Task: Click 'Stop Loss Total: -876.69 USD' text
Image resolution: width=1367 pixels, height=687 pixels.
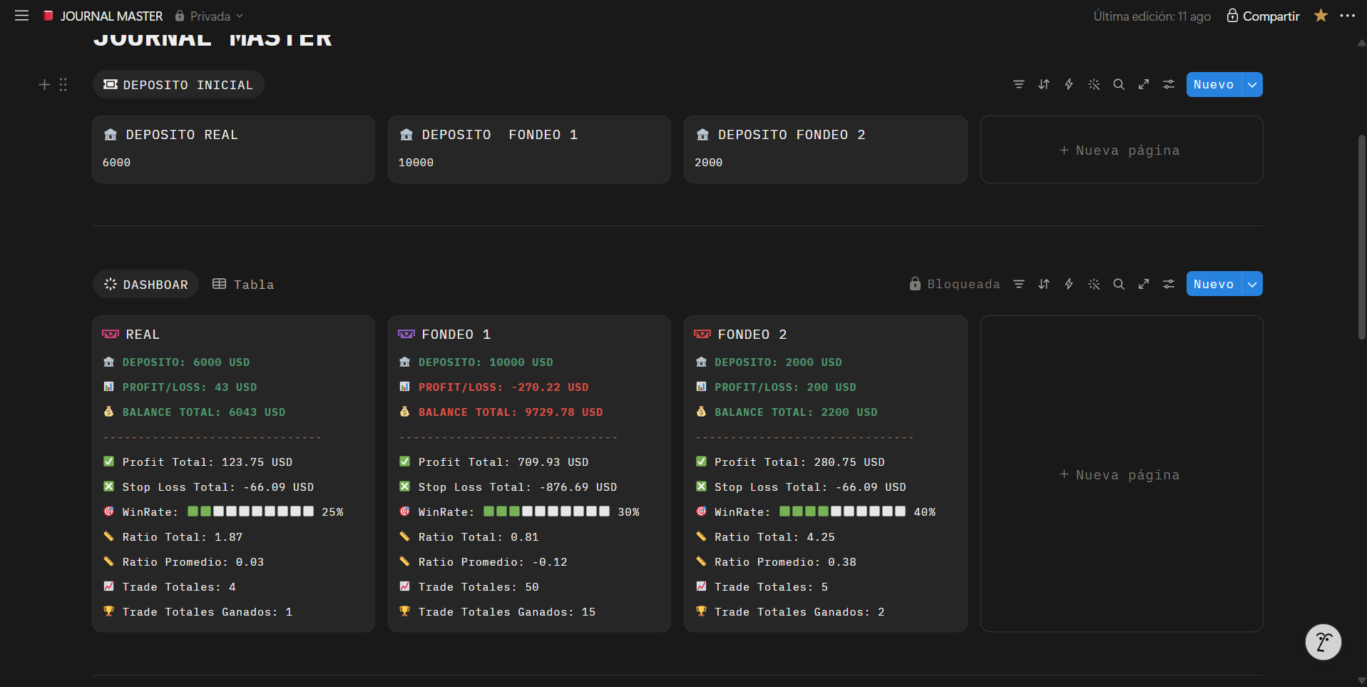Action: (x=518, y=487)
